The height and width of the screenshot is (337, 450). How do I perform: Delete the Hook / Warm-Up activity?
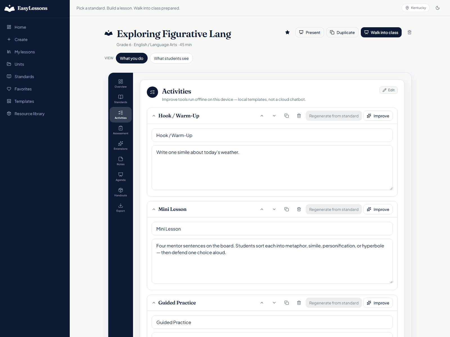[x=299, y=116]
